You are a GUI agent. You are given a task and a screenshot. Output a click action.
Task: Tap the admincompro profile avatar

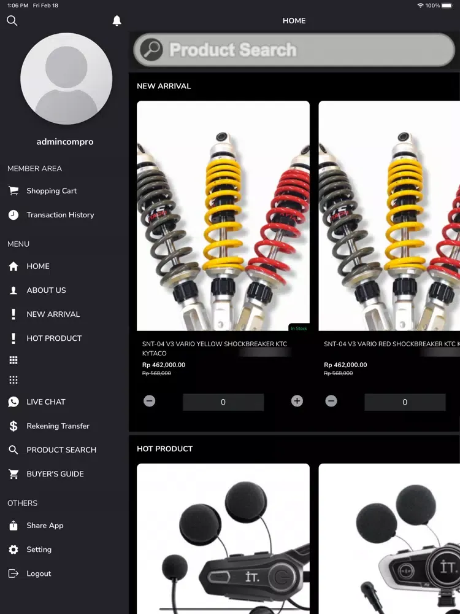click(x=66, y=79)
